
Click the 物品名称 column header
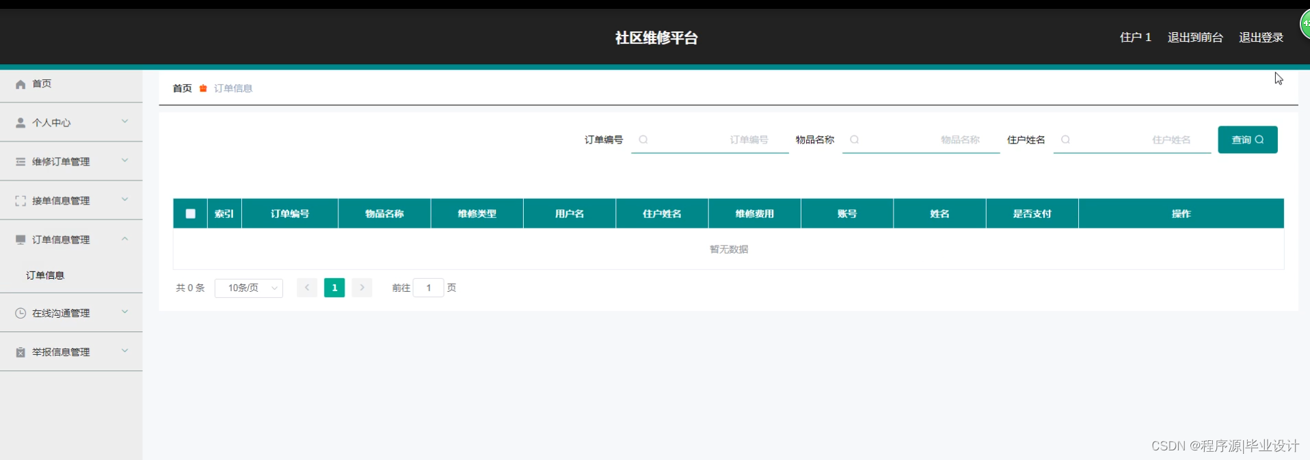pyautogui.click(x=384, y=214)
